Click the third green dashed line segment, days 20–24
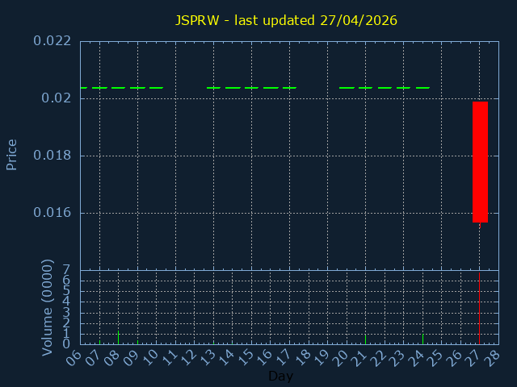This screenshot has height=387, width=517. (385, 87)
